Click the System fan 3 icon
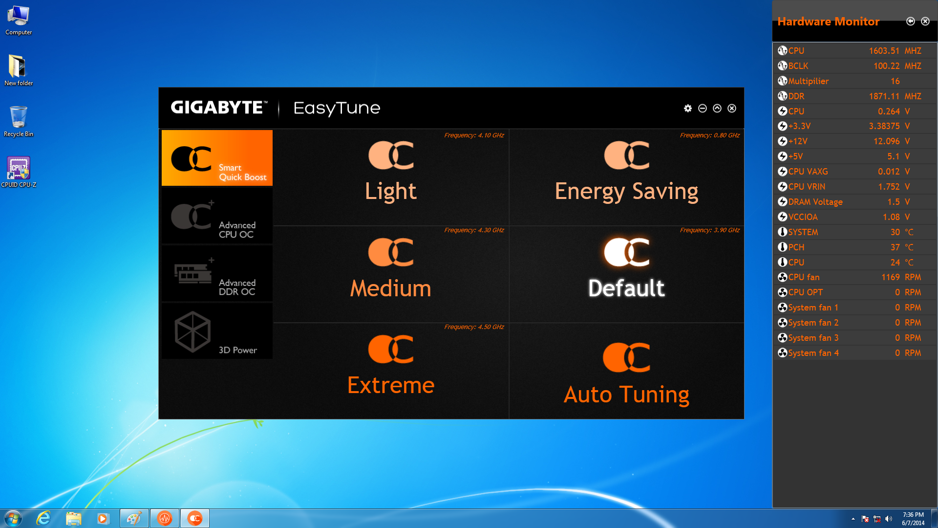The width and height of the screenshot is (938, 528). (x=782, y=338)
